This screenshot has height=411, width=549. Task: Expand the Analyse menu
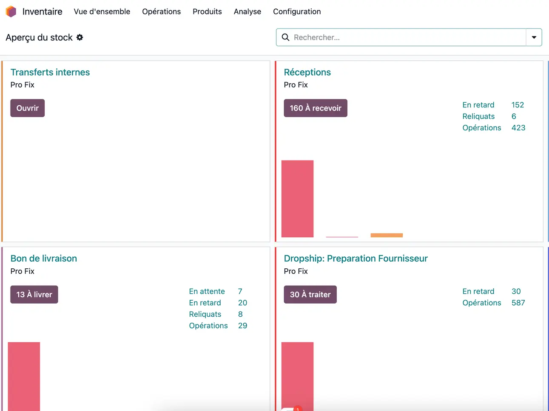247,11
